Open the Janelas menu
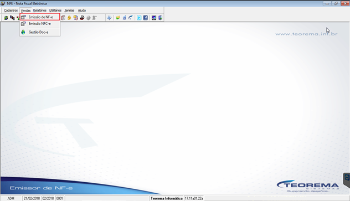The image size is (350, 201). 69,11
